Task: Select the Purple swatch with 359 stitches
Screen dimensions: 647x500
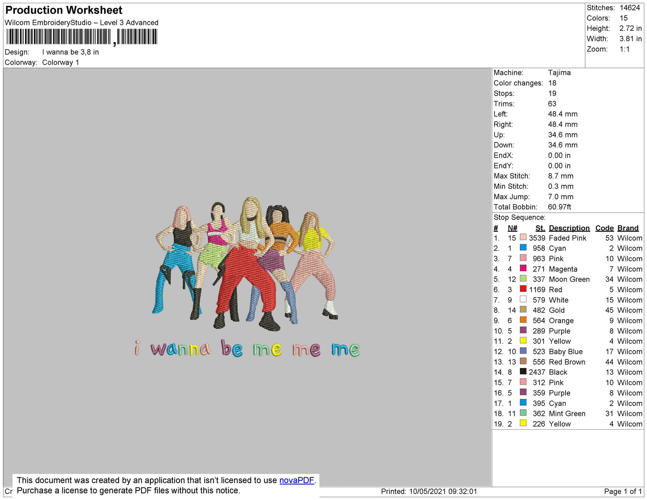Action: 523,392
